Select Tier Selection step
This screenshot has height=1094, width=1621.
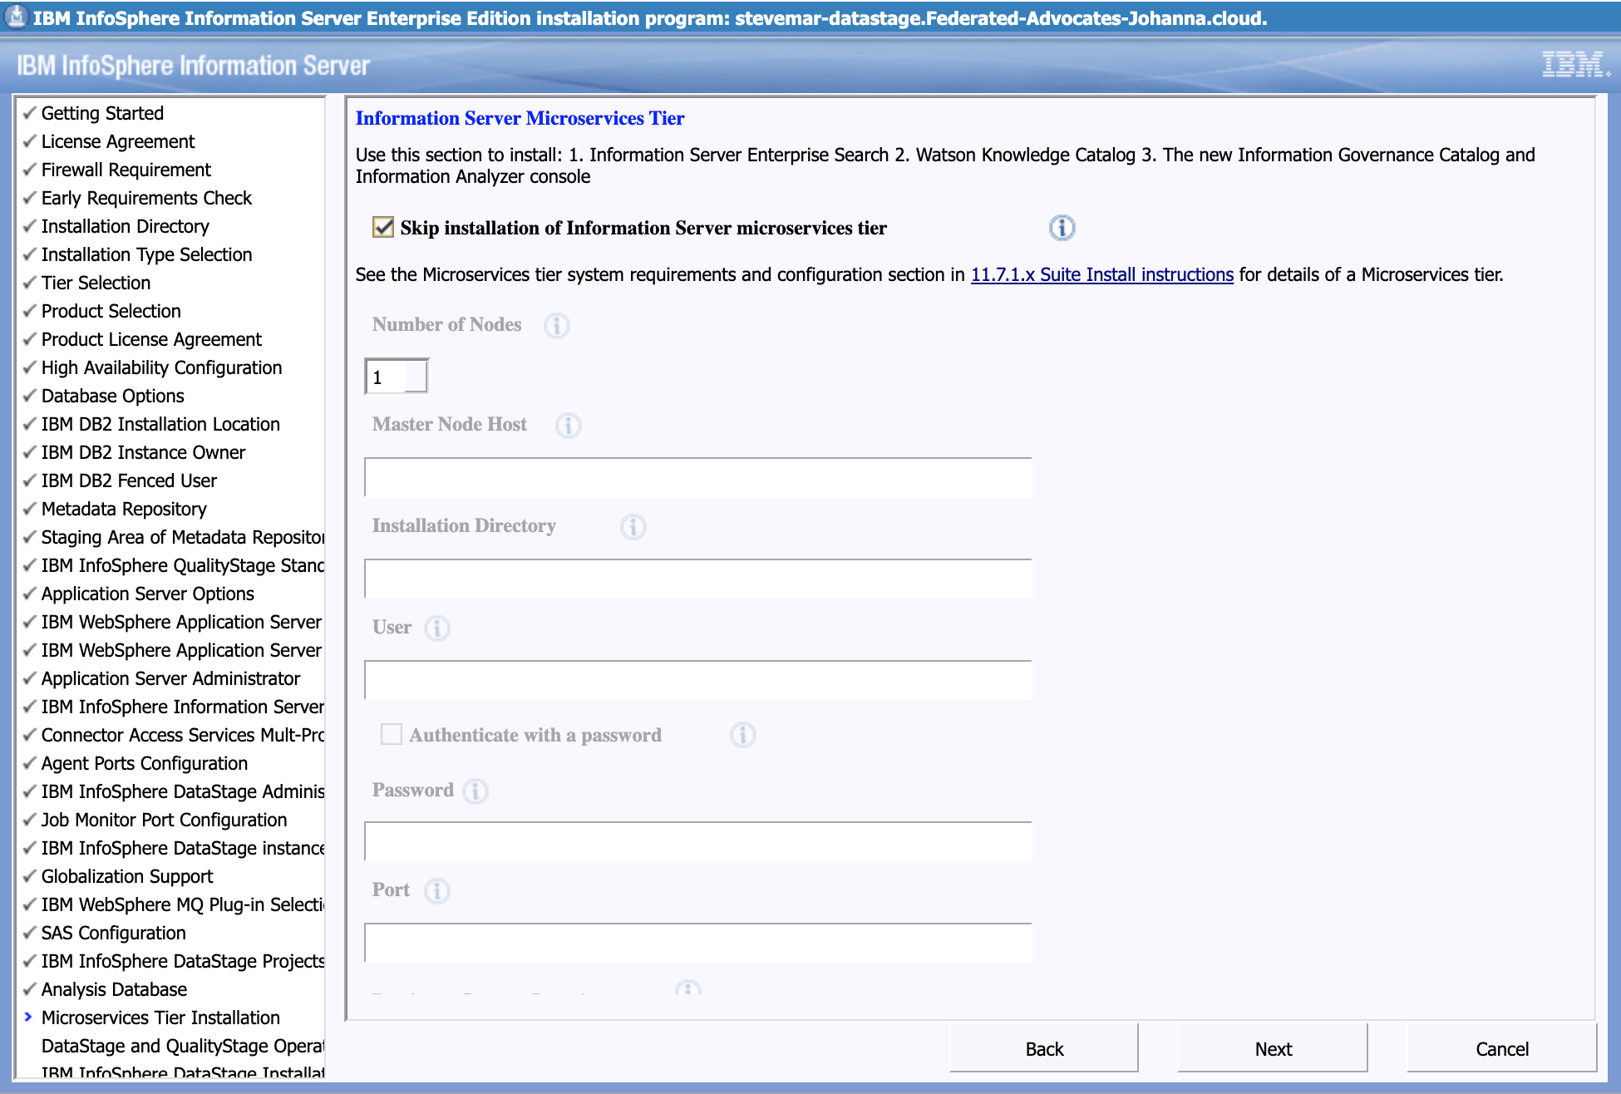(x=96, y=283)
